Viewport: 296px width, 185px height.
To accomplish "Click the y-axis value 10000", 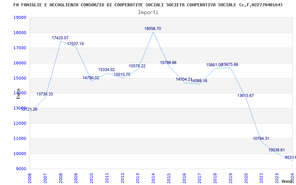I will (x=20, y=154).
